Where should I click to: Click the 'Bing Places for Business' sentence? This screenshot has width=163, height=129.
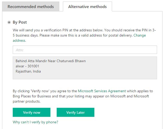(52, 96)
